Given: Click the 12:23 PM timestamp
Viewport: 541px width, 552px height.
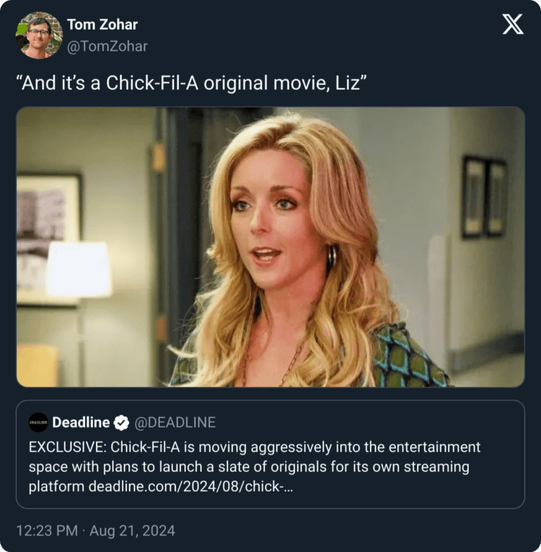Looking at the screenshot, I should (47, 531).
